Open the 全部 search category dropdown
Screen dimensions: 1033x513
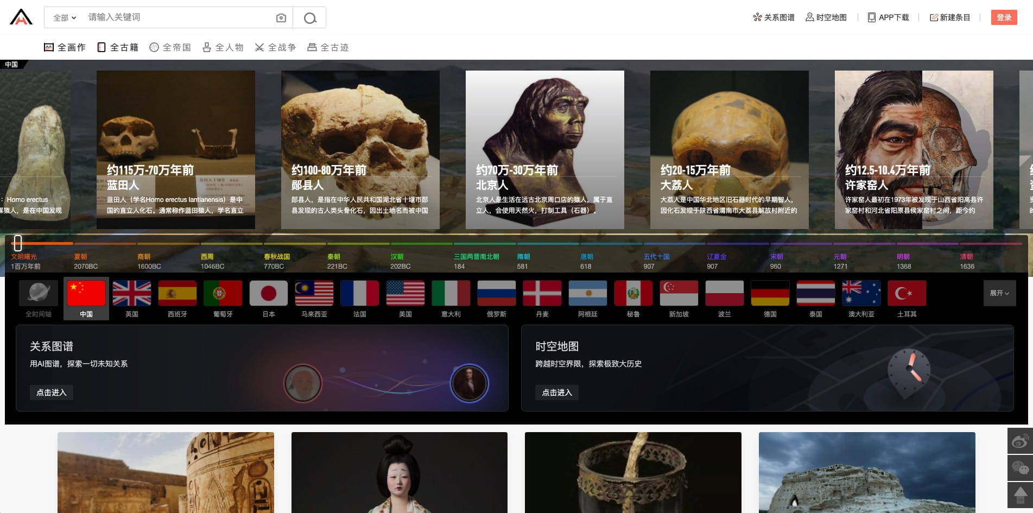coord(65,18)
